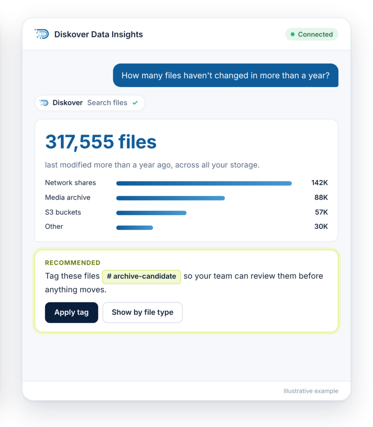Click the Diskover icon in Search files chip
This screenshot has width=373, height=427.
tap(44, 103)
